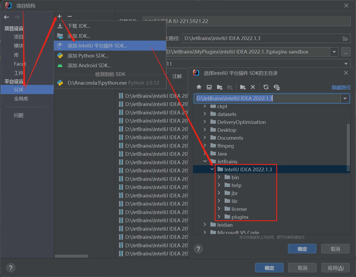Click the help question mark in chooser dialog

coord(198,249)
